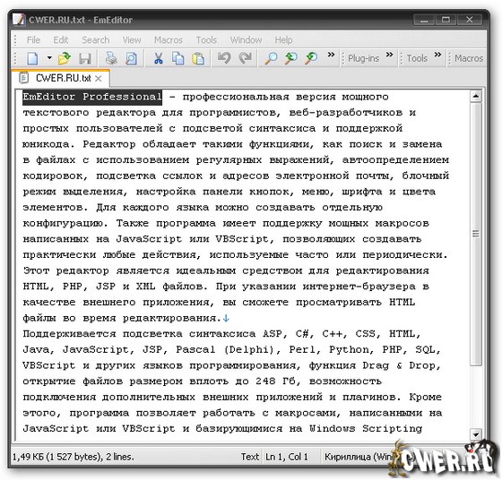Click the Print Preview icon
Viewport: 502px width, 480px height.
point(131,58)
